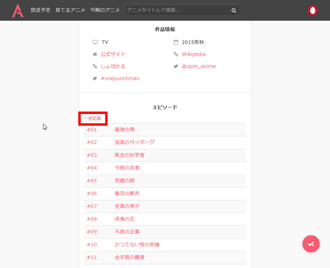
Task: Open the 今期のアニメ menu item
Action: [105, 10]
